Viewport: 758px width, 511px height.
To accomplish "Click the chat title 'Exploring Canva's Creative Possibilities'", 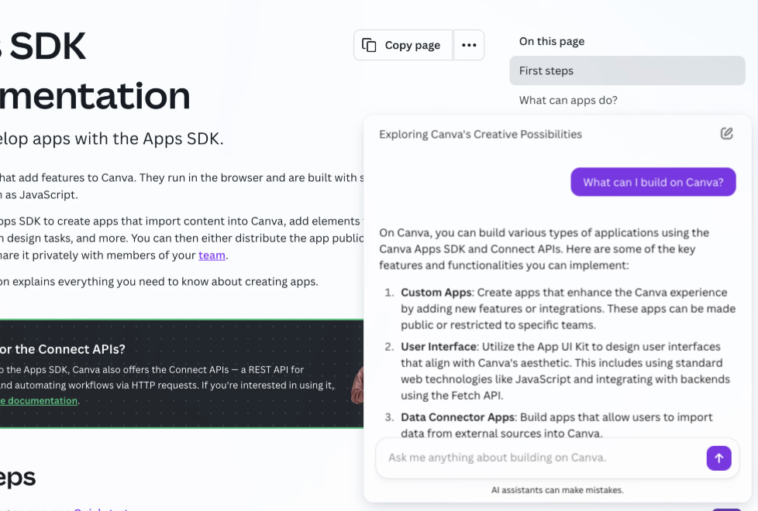I will (x=480, y=134).
